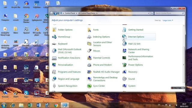Click the Internet Options label text
The height and width of the screenshot is (108, 192).
(x=136, y=37)
